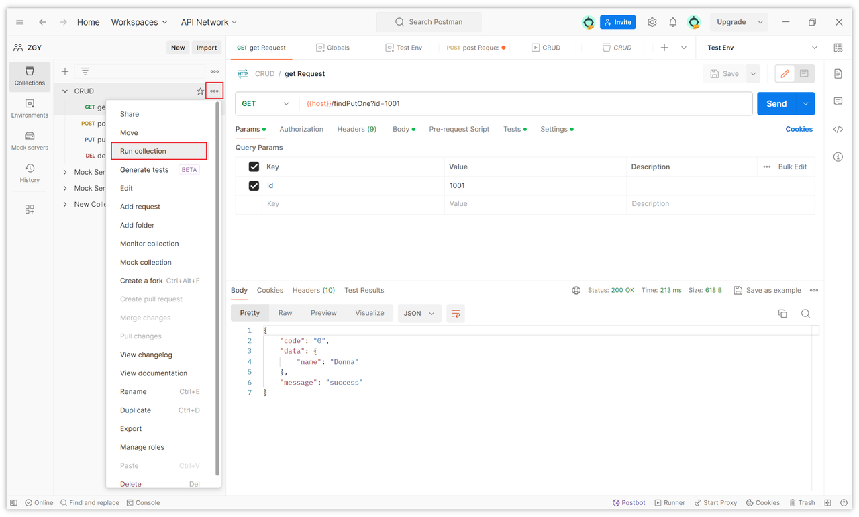Click the network globe icon
The height and width of the screenshot is (517, 859).
click(576, 291)
